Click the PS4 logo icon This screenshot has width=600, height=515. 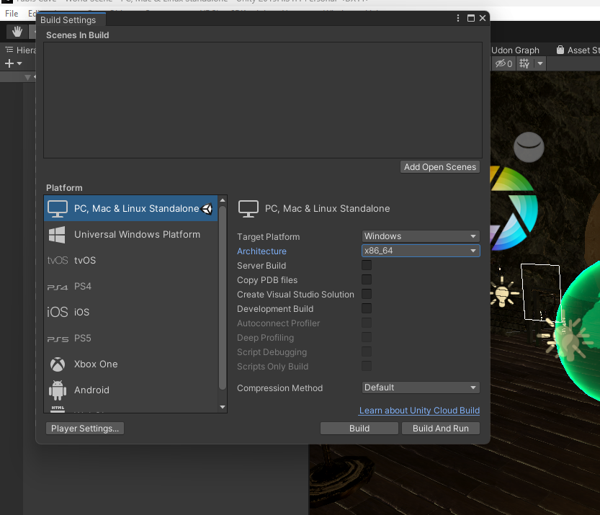tap(58, 287)
